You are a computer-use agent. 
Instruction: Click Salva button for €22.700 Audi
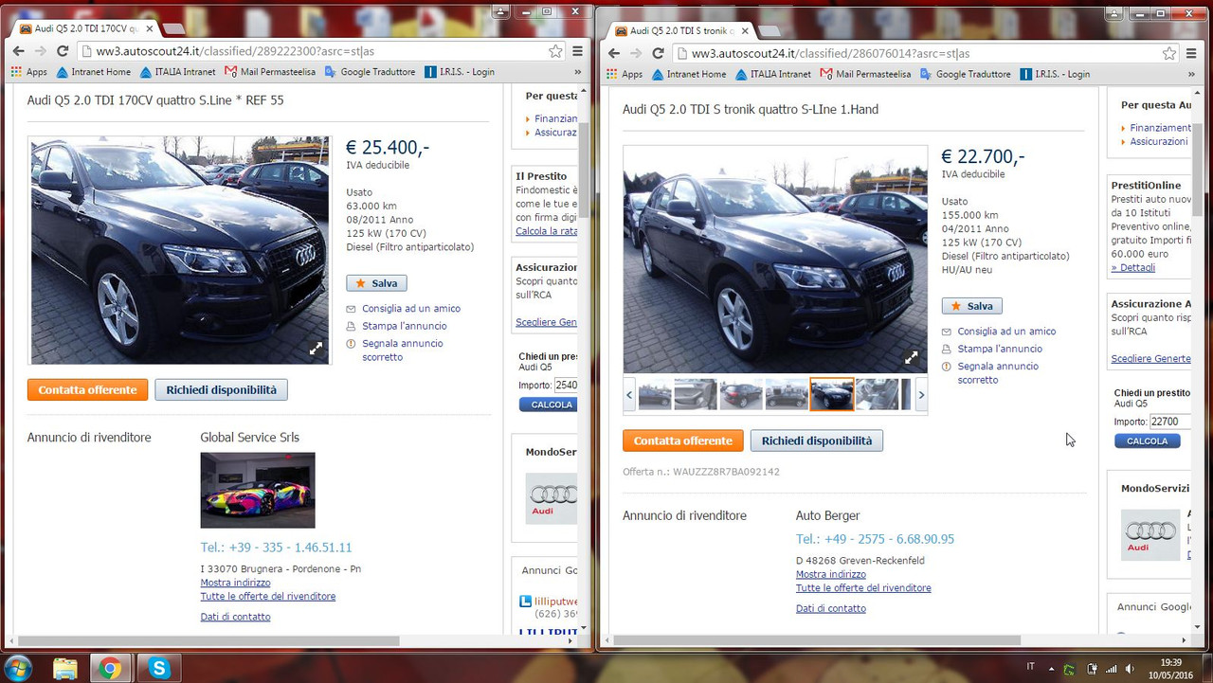pyautogui.click(x=971, y=306)
